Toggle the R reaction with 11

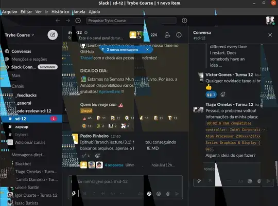click(x=115, y=118)
